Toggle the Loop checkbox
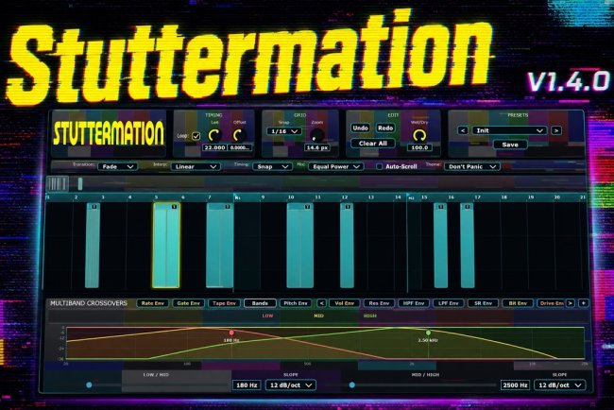This screenshot has height=410, width=614. coord(196,136)
